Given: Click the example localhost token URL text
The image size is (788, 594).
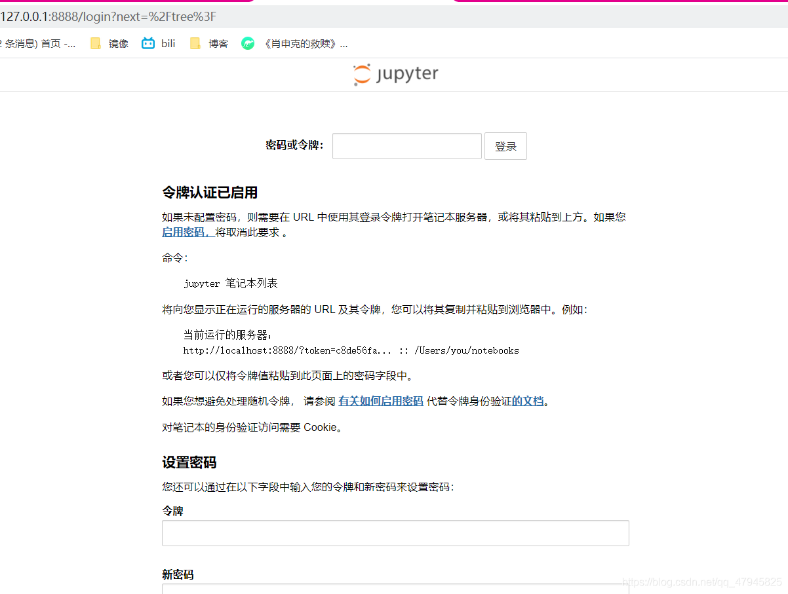Looking at the screenshot, I should (351, 351).
